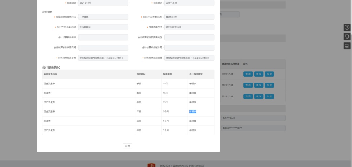This screenshot has width=352, height=167.
Task: Click the 资料信息 section label
Action: [x=47, y=12]
